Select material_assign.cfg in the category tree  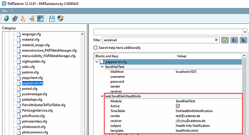tap(36, 45)
